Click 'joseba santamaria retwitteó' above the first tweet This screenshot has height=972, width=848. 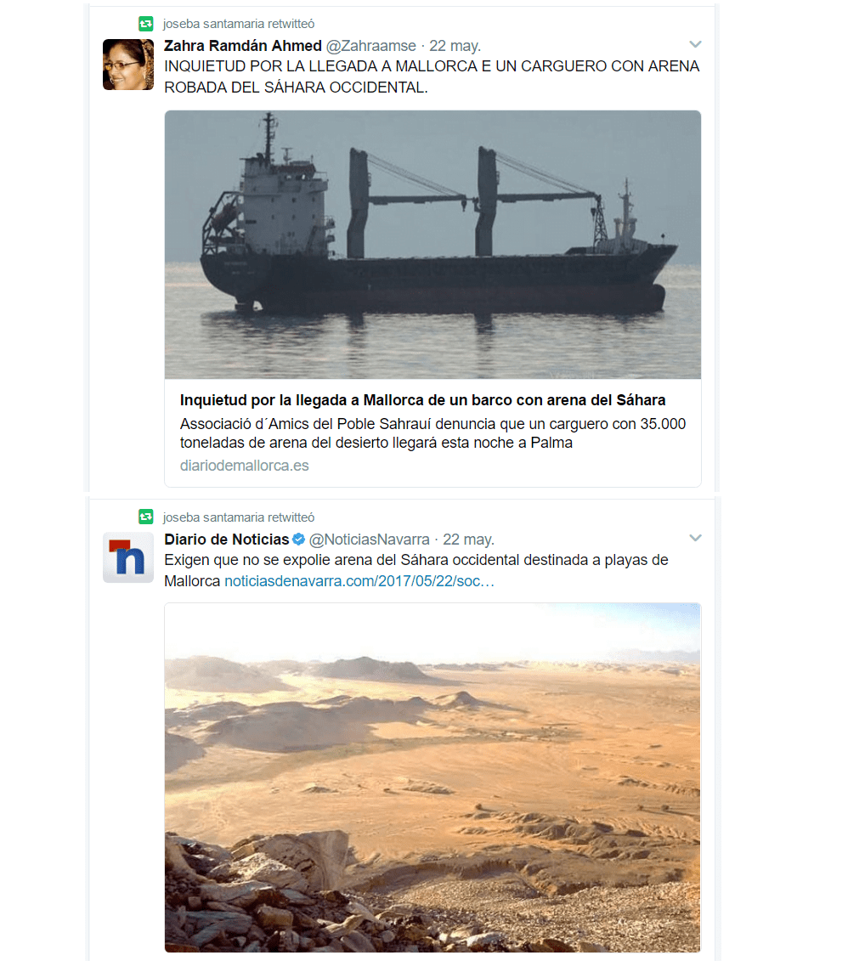[x=239, y=24]
